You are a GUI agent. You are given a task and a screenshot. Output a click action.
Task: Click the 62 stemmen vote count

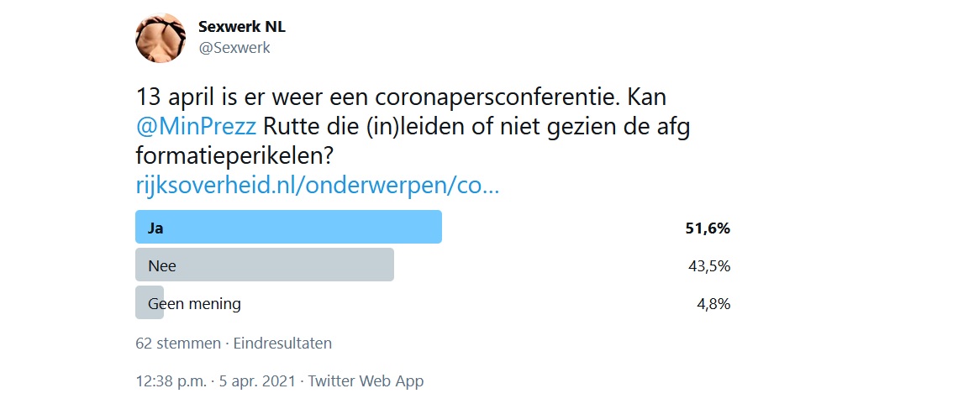177,343
